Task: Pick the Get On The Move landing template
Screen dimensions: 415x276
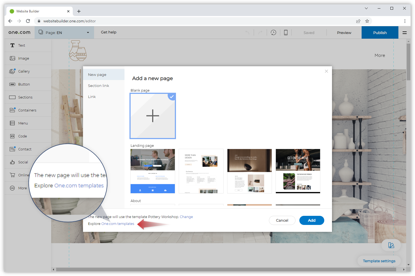Action: 298,171
